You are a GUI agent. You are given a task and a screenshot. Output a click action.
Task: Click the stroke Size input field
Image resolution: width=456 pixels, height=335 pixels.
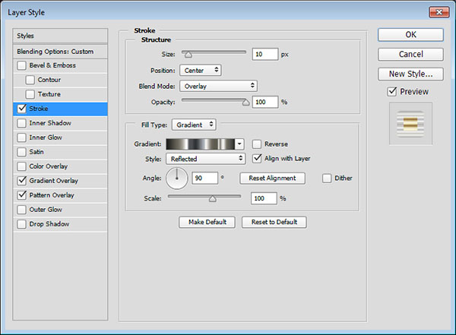266,55
